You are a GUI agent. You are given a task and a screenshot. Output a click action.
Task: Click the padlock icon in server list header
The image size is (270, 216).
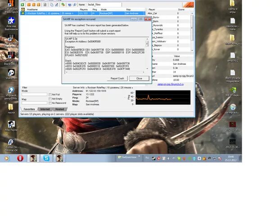tap(23, 9)
